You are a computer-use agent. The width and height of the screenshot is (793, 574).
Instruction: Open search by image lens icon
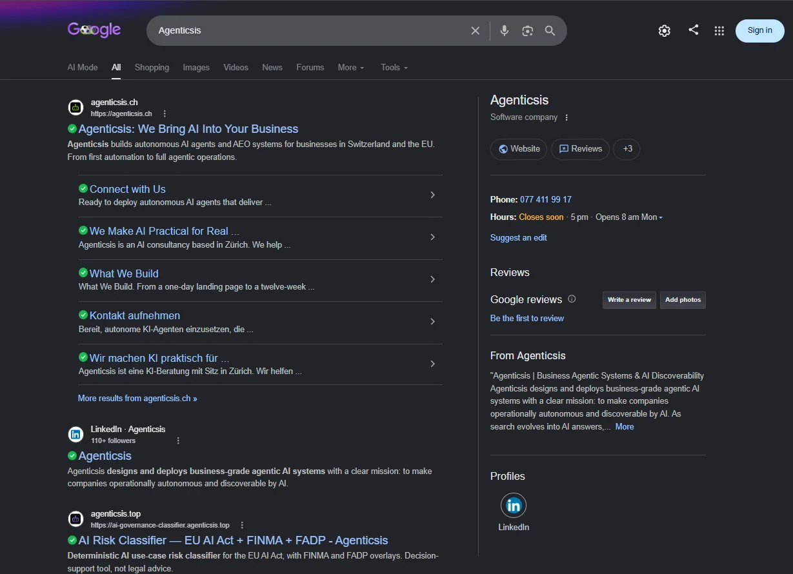coord(528,30)
